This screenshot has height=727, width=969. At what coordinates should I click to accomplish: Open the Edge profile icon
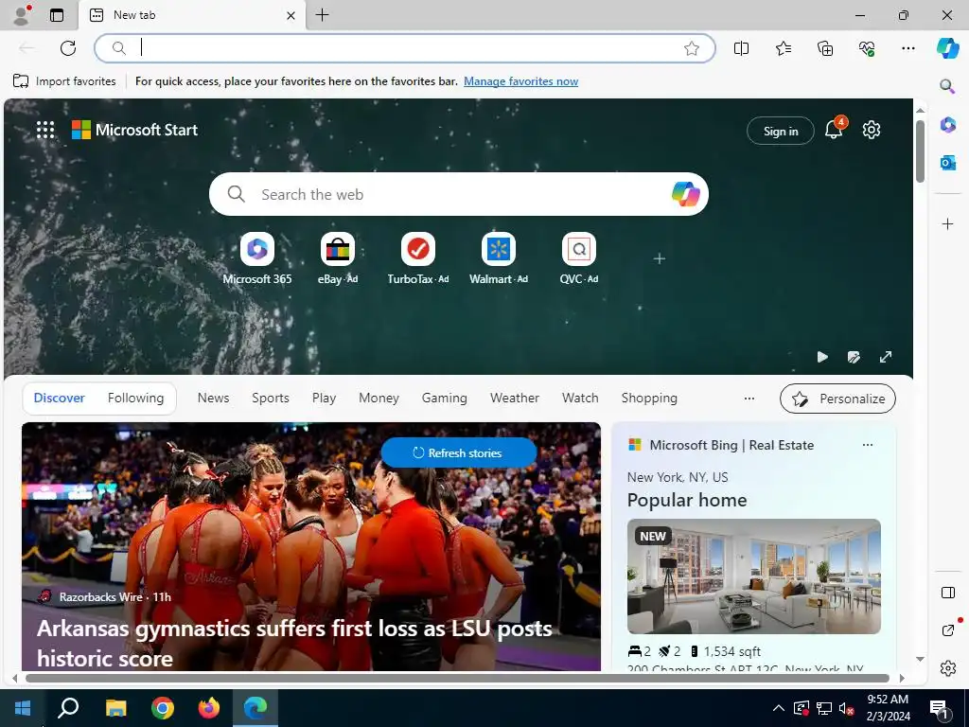[x=21, y=15]
